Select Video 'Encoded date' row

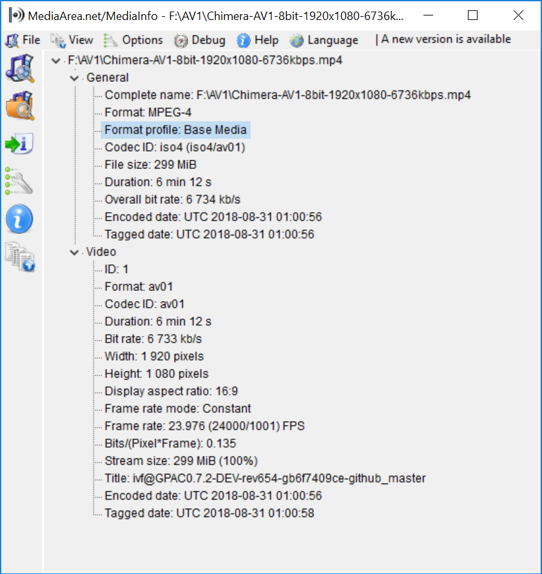click(x=213, y=496)
